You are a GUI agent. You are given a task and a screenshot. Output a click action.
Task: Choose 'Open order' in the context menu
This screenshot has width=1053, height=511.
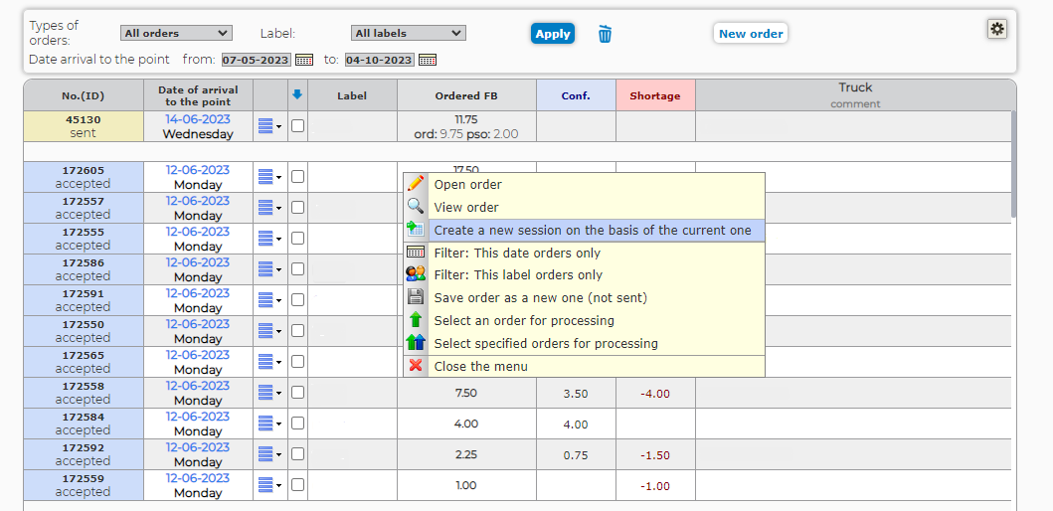[467, 185]
